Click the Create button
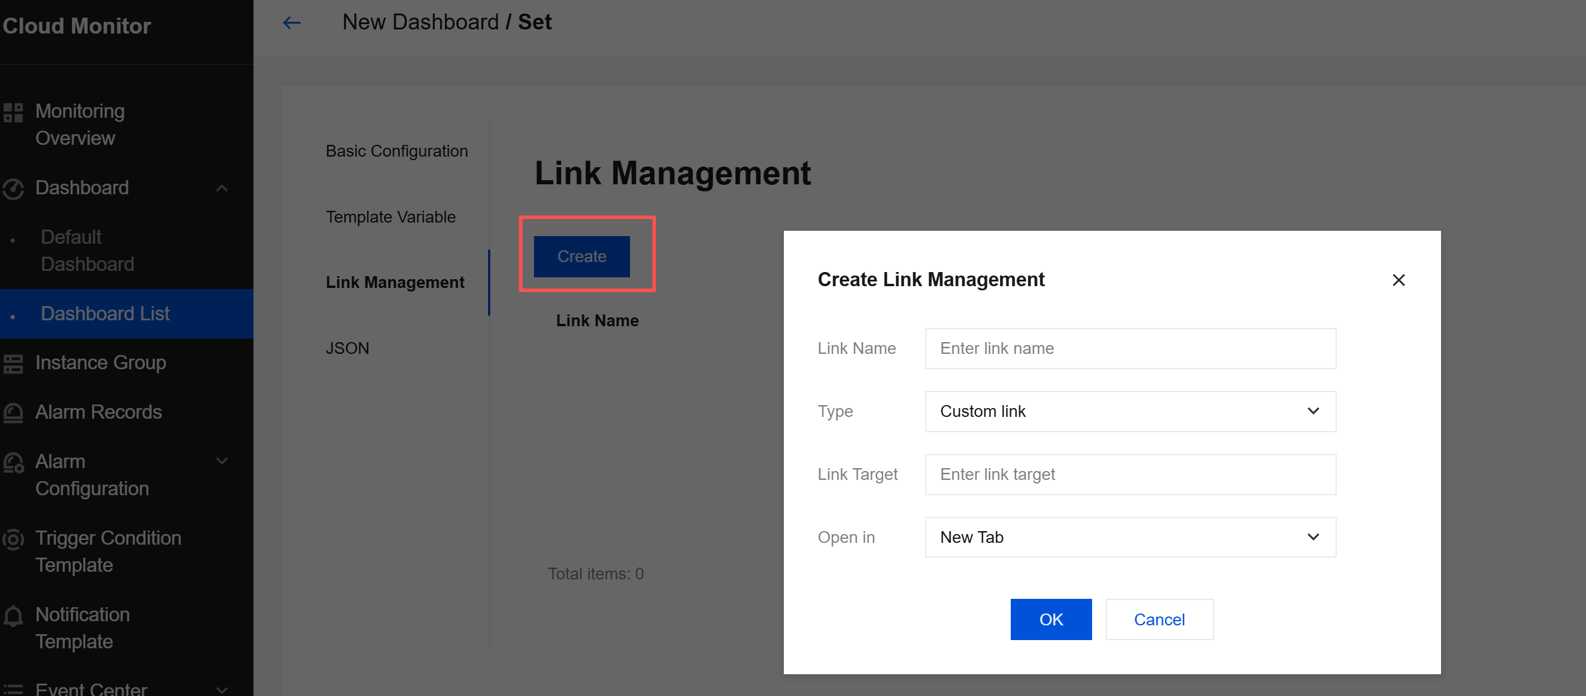The width and height of the screenshot is (1586, 696). click(581, 256)
